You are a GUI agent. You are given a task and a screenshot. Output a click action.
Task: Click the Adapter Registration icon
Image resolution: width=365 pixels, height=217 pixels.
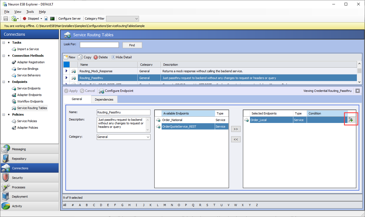click(14, 62)
